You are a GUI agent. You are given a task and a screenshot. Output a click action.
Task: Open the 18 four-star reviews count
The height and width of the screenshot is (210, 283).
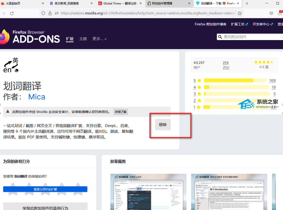pos(274,87)
